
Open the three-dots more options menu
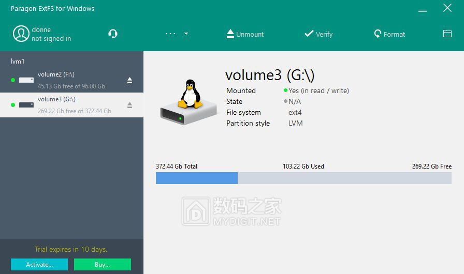coord(171,34)
